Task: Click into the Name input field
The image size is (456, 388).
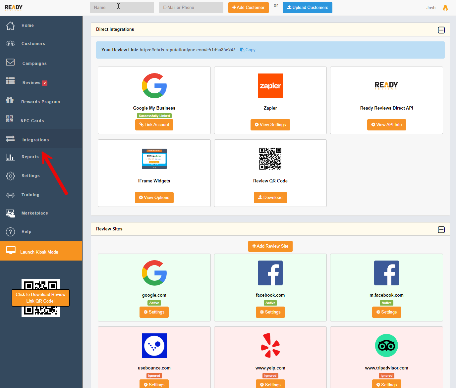Action: click(x=122, y=8)
